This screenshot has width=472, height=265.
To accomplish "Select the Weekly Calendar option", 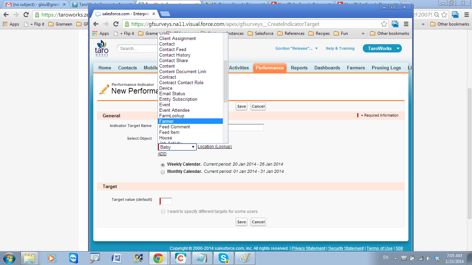I will click(x=163, y=165).
